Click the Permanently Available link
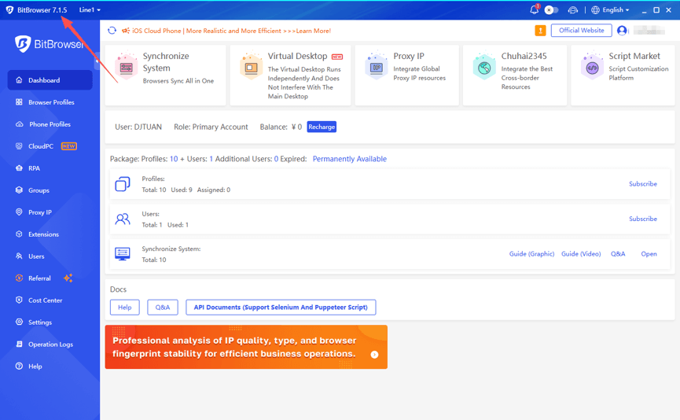 click(350, 159)
